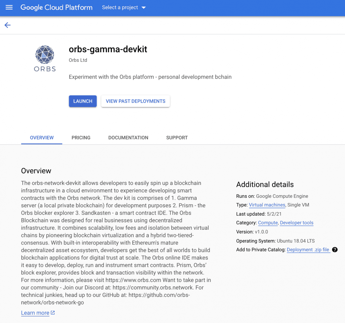Screen dimensions: 345x323
Task: Open the Compute category link
Action: coord(268,223)
